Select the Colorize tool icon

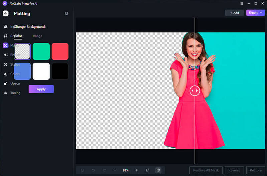pyautogui.click(x=6, y=74)
